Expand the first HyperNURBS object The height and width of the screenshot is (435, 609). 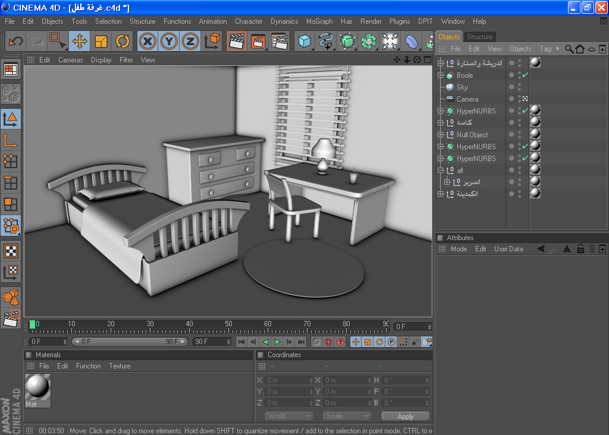pos(441,111)
